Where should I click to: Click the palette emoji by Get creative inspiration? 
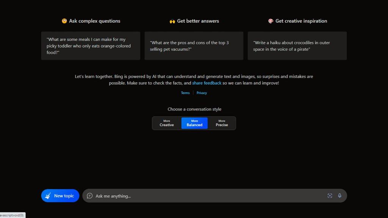click(x=271, y=21)
